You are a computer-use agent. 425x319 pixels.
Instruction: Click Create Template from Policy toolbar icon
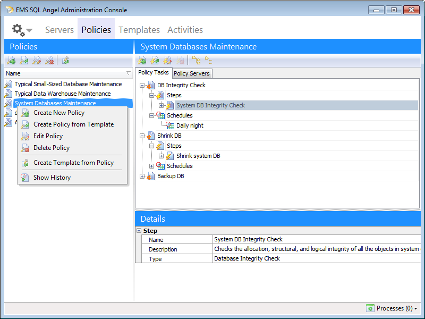(65, 61)
